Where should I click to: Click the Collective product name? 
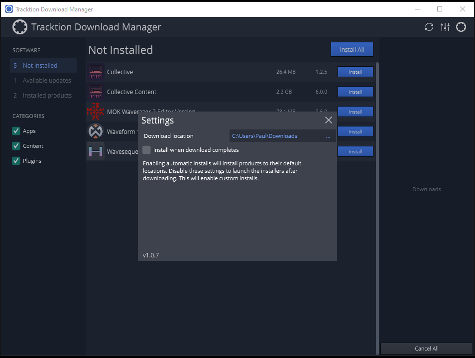click(120, 72)
